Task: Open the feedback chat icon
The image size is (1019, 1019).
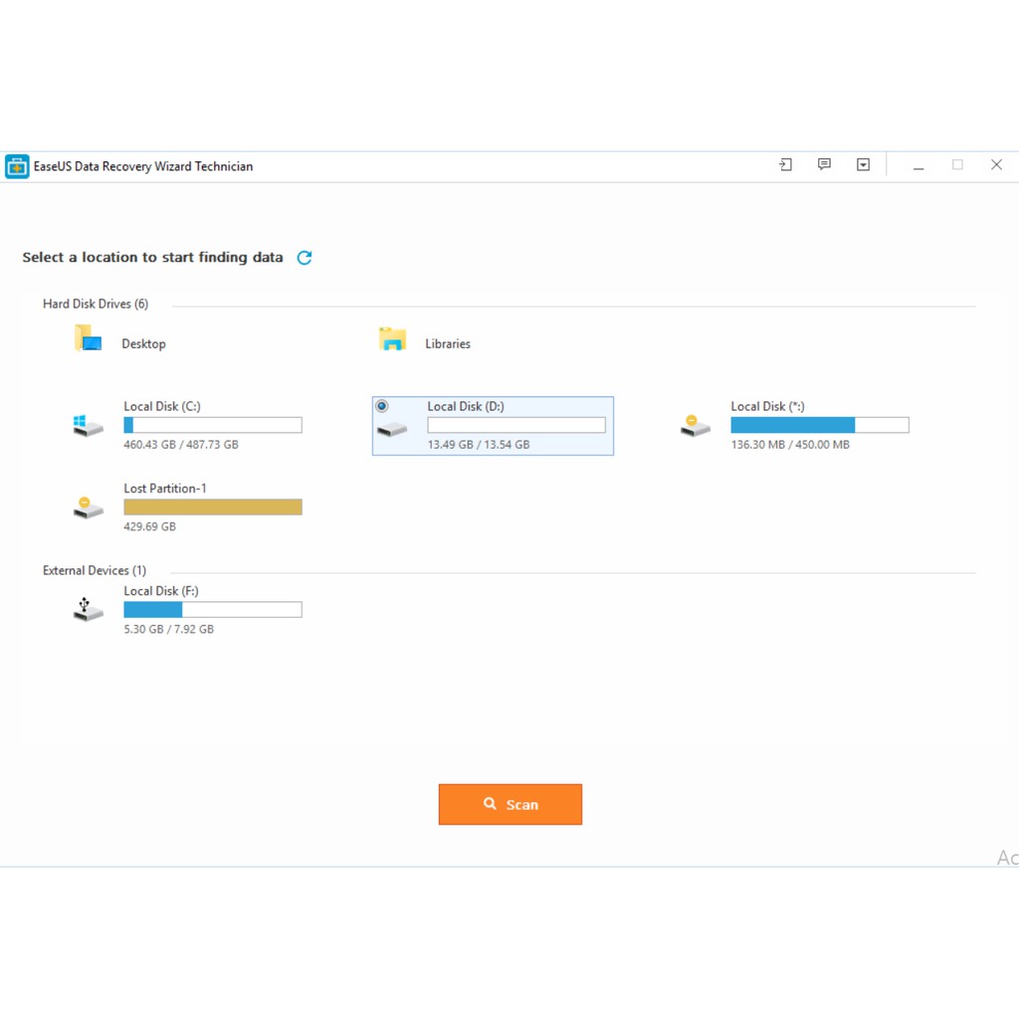Action: (824, 165)
